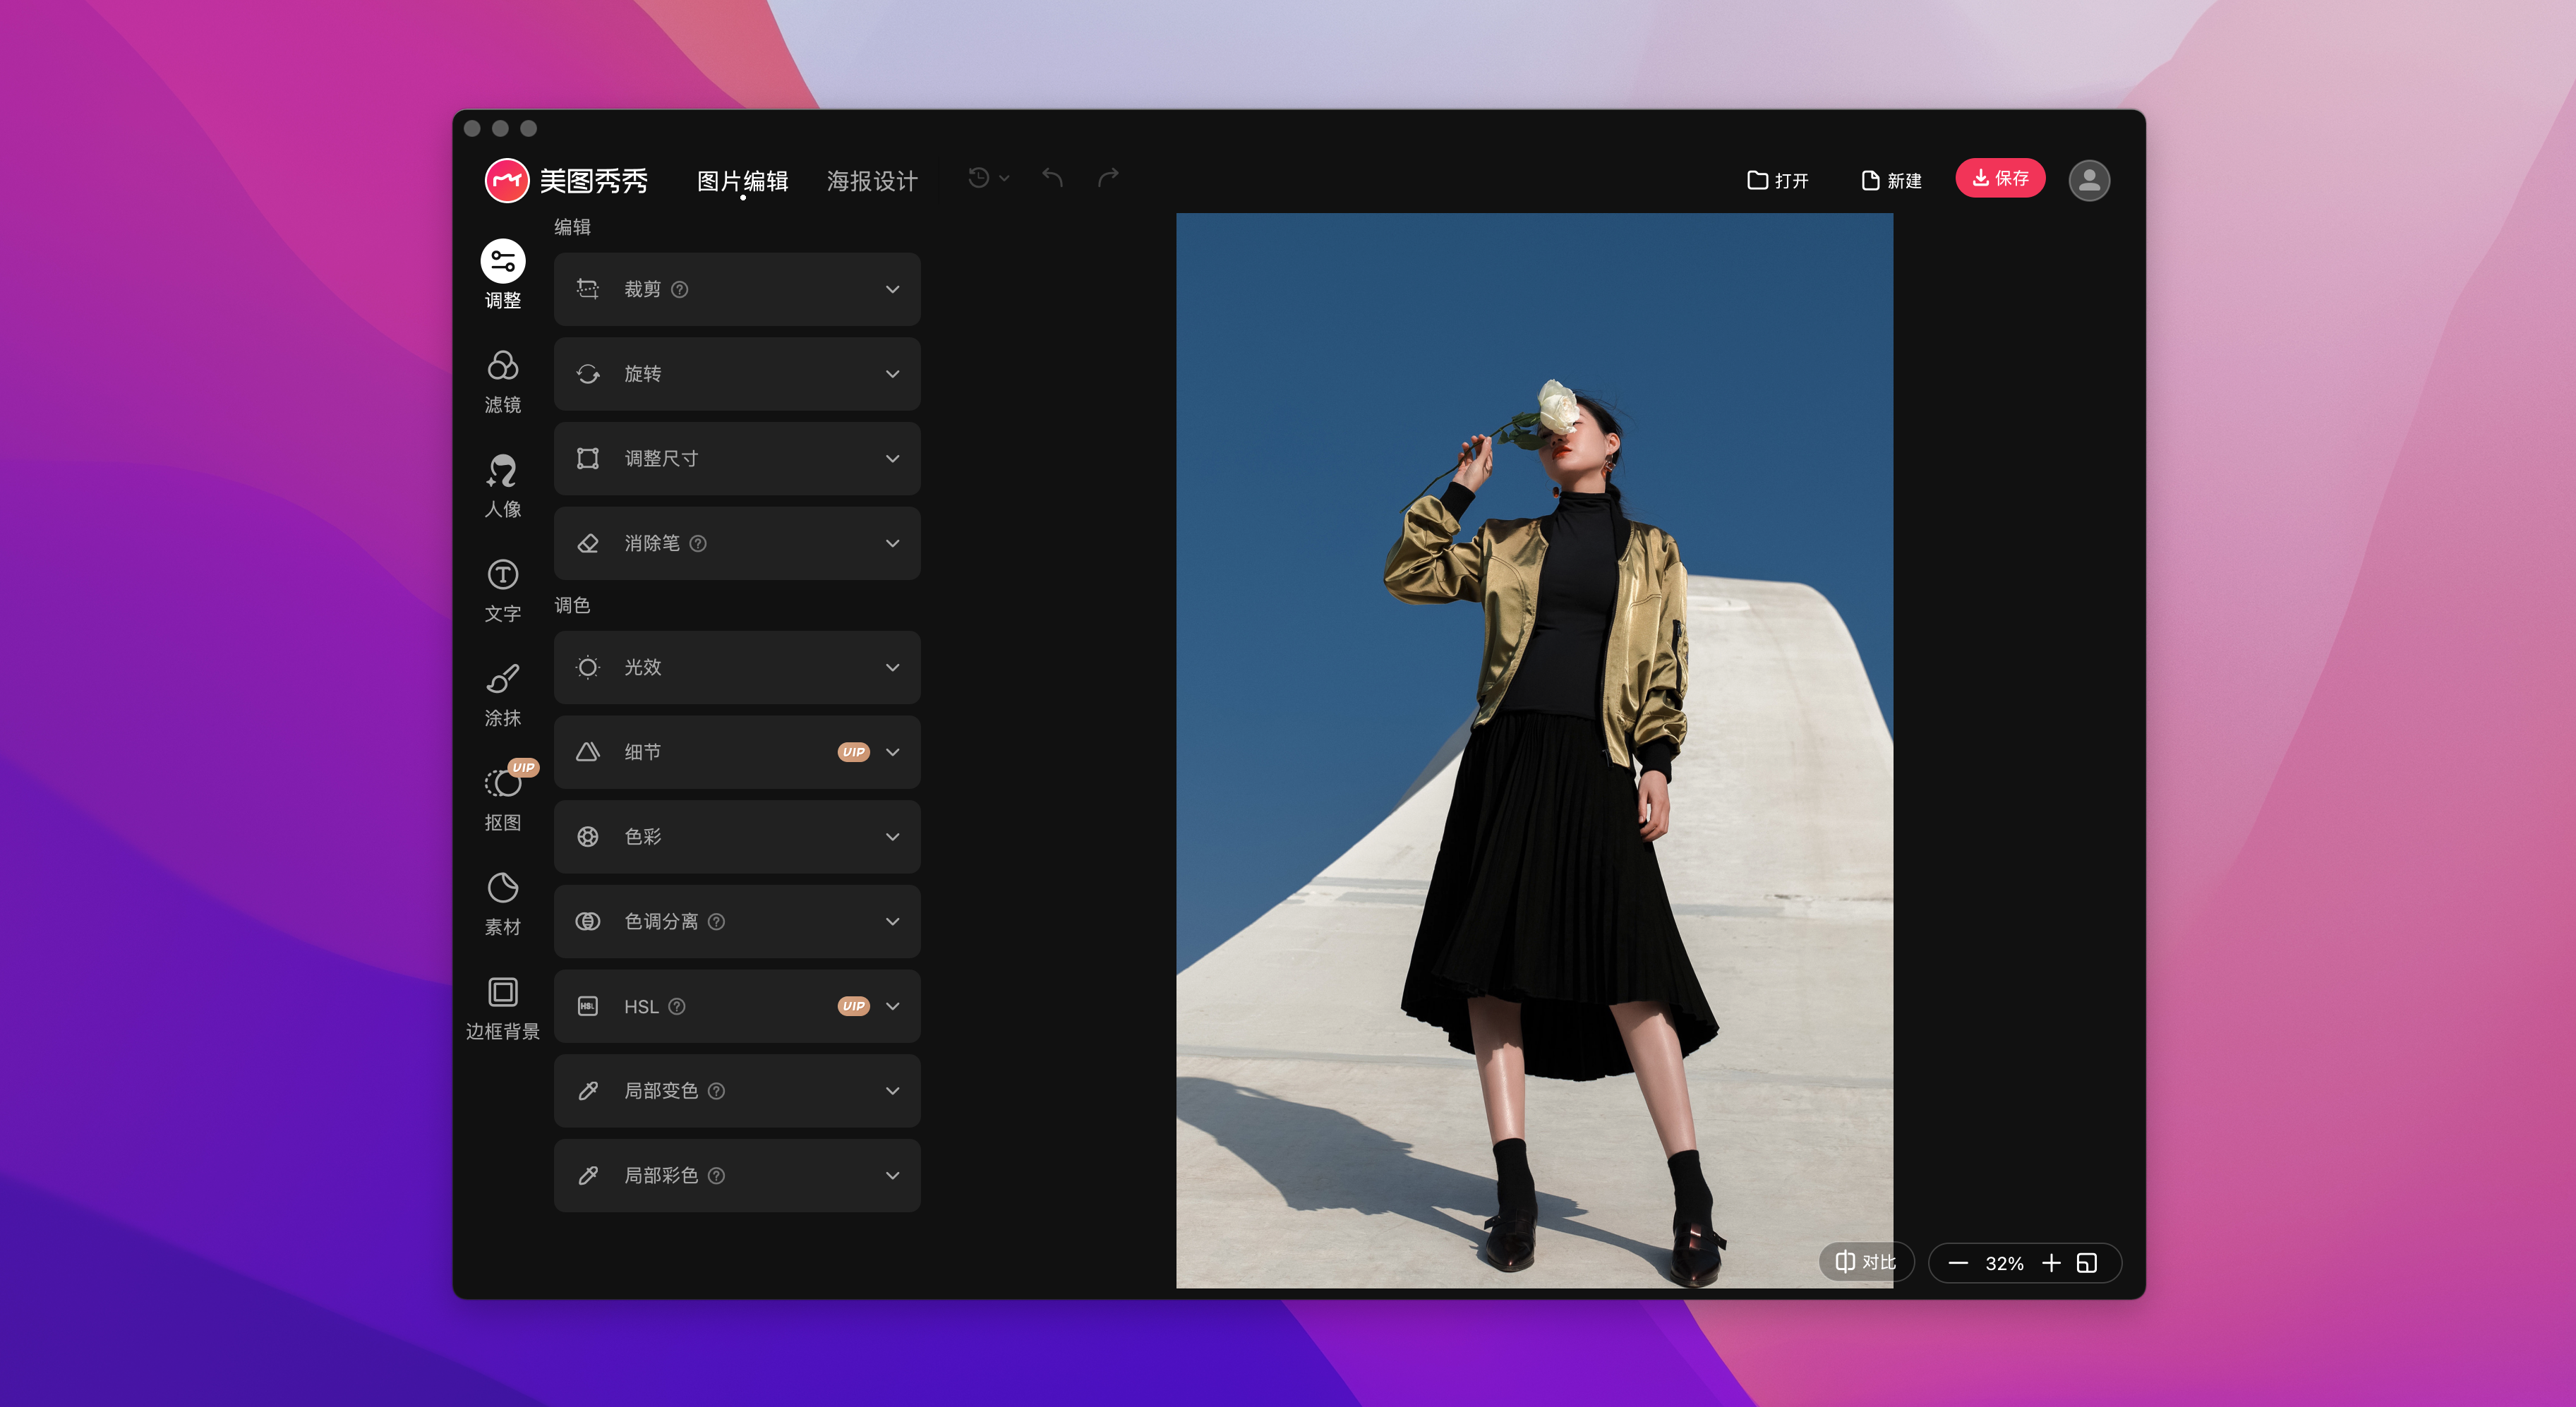Viewport: 2576px width, 1407px height.
Task: Zoom in with the plus icon
Action: pyautogui.click(x=2051, y=1263)
